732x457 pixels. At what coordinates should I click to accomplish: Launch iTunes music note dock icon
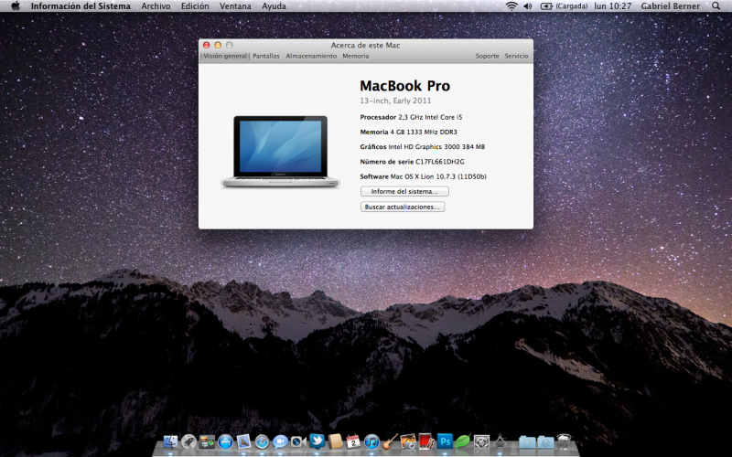(x=371, y=441)
